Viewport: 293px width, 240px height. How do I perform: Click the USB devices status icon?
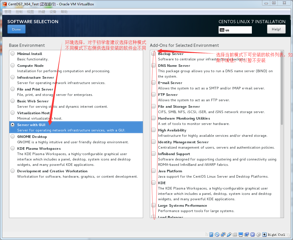coord(229,234)
